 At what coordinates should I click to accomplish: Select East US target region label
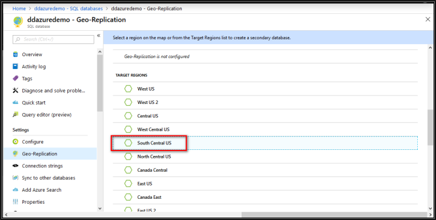click(x=145, y=183)
